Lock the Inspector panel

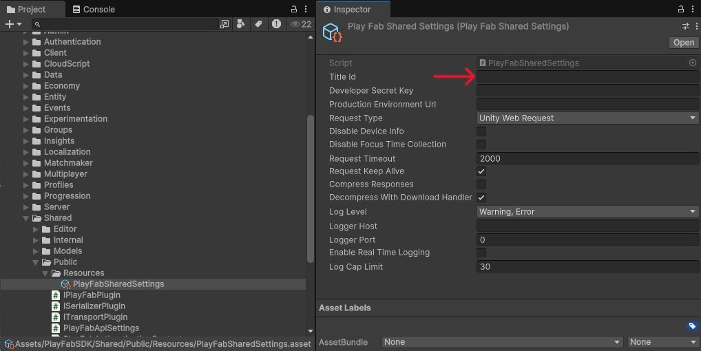681,9
